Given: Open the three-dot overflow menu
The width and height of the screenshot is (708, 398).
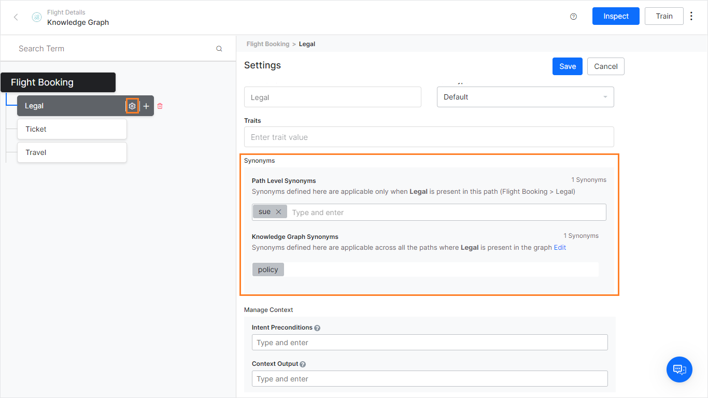Looking at the screenshot, I should coord(691,16).
